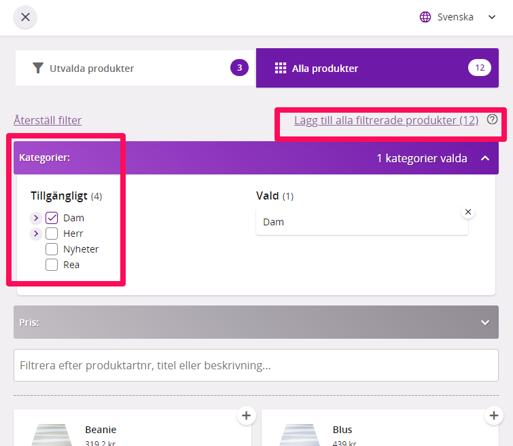513x446 pixels.
Task: Click the globe language icon
Action: [x=426, y=17]
